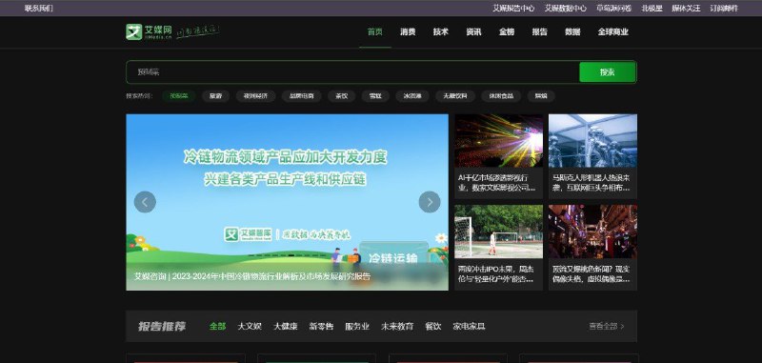Open soccer field news thumbnail
Image resolution: width=762 pixels, height=363 pixels.
coord(498,232)
